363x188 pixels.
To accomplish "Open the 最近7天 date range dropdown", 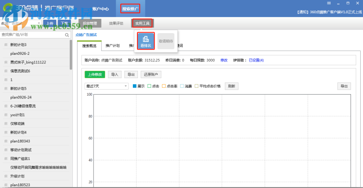I will click(x=107, y=86).
